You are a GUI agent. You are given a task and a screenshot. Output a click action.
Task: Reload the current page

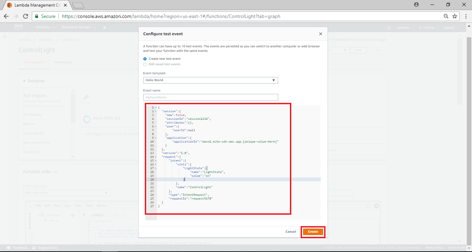(x=26, y=16)
